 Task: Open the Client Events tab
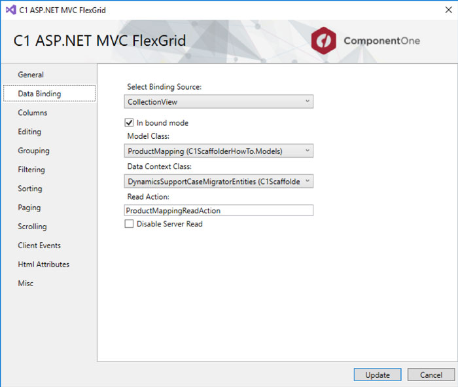[x=39, y=246]
